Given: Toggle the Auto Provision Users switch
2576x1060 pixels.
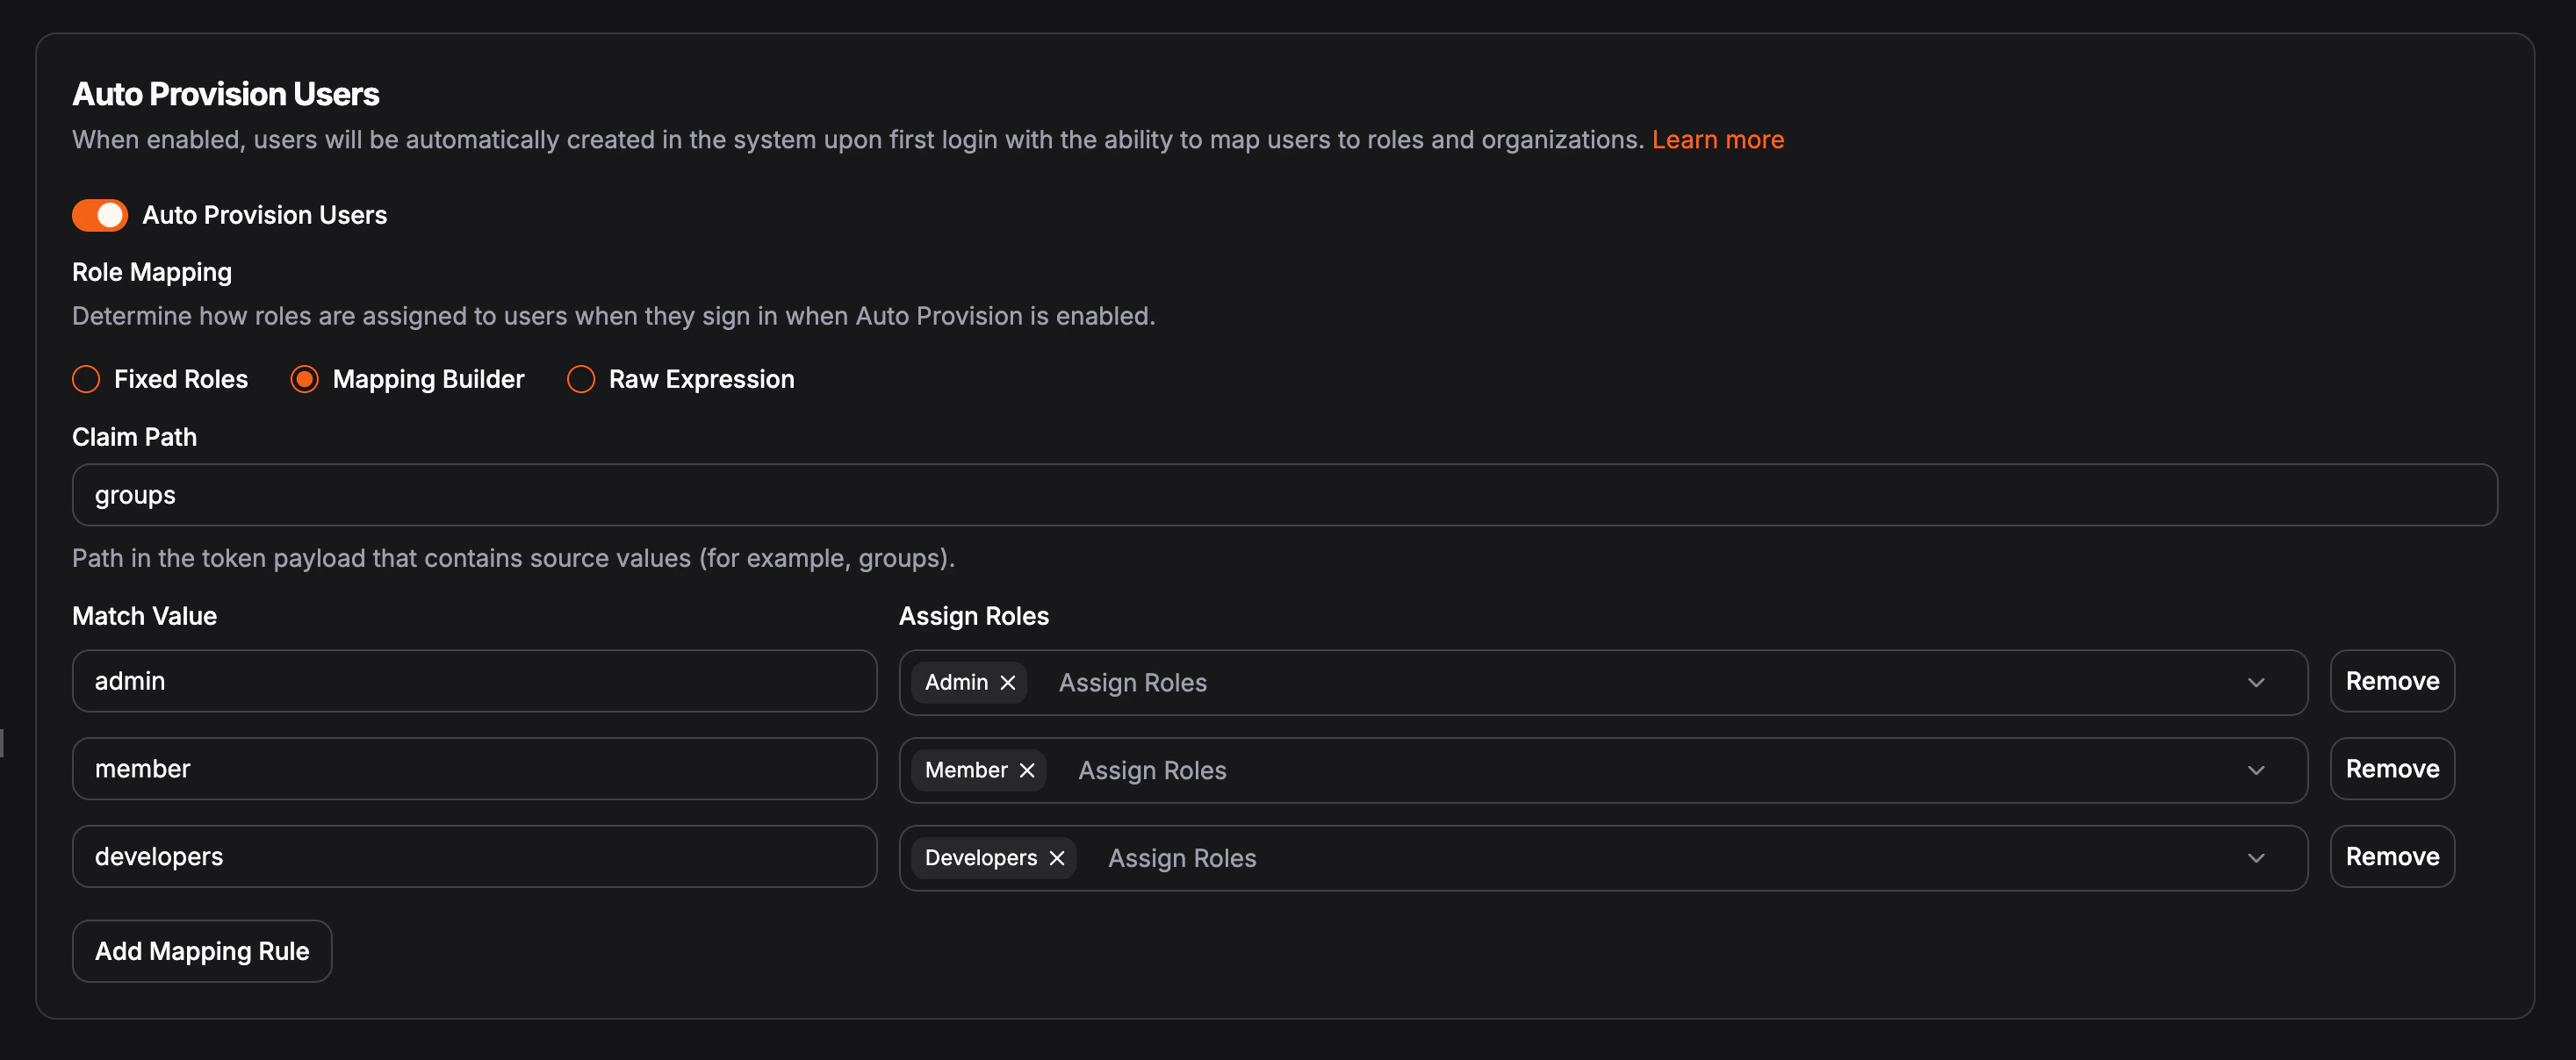Looking at the screenshot, I should click(100, 215).
